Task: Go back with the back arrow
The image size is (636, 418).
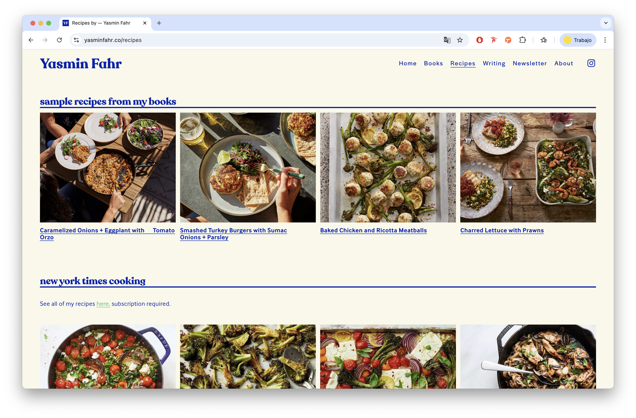Action: [x=31, y=40]
